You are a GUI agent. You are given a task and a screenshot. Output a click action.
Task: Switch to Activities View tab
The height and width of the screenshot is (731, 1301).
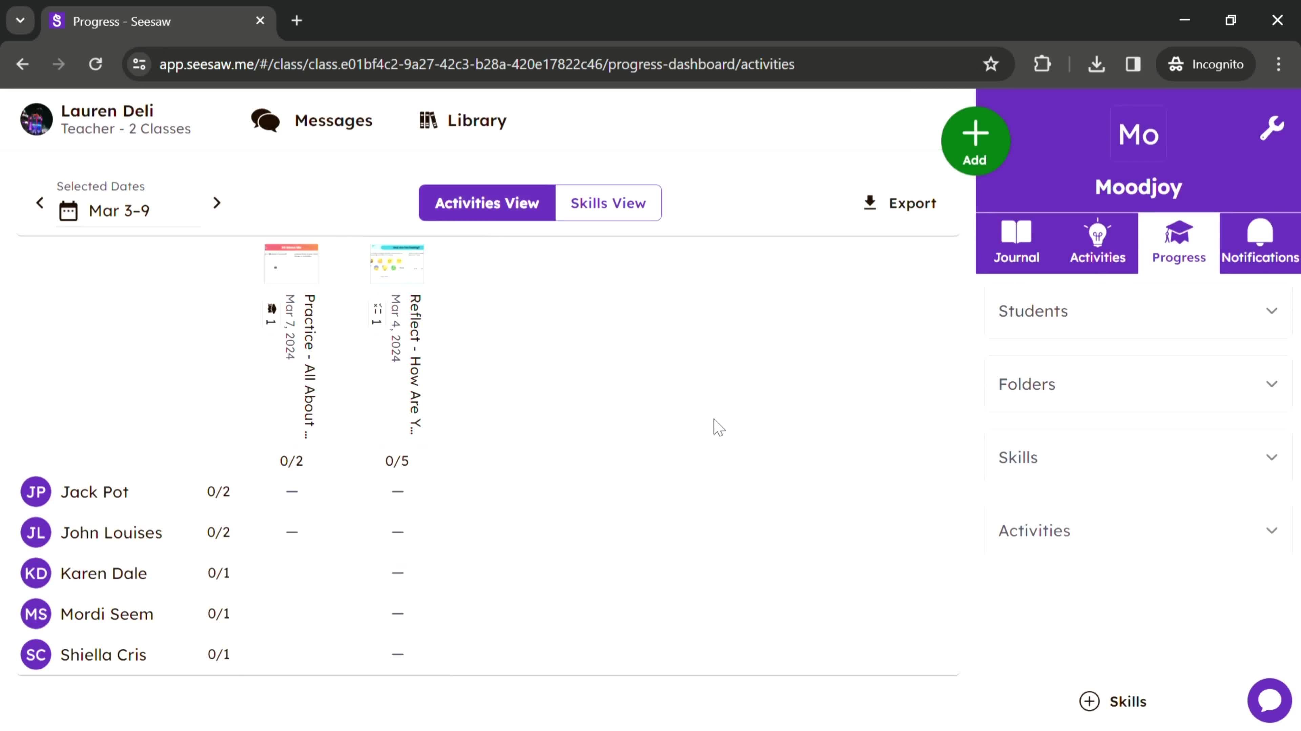(487, 203)
